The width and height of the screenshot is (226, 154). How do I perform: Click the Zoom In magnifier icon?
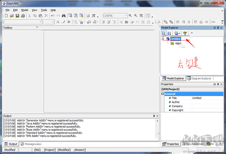point(130,16)
